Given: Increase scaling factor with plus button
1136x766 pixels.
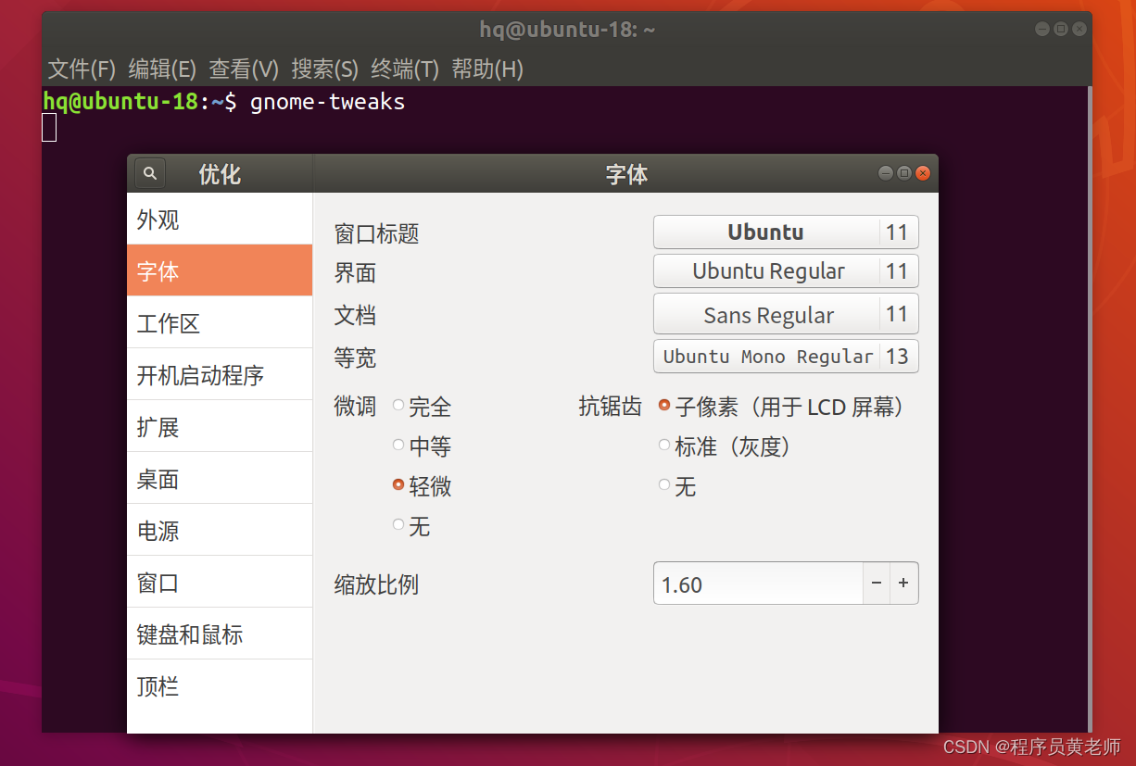Looking at the screenshot, I should [903, 584].
